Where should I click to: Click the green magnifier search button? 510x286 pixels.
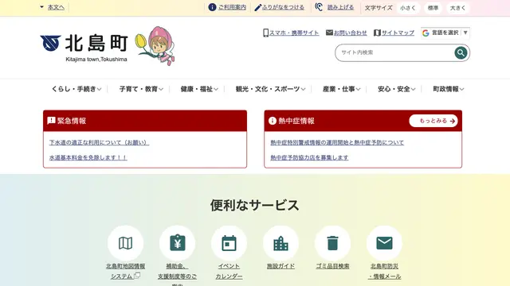[x=461, y=52]
